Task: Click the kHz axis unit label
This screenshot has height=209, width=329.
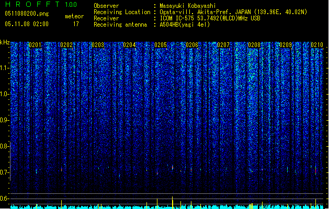Action: tap(5, 42)
